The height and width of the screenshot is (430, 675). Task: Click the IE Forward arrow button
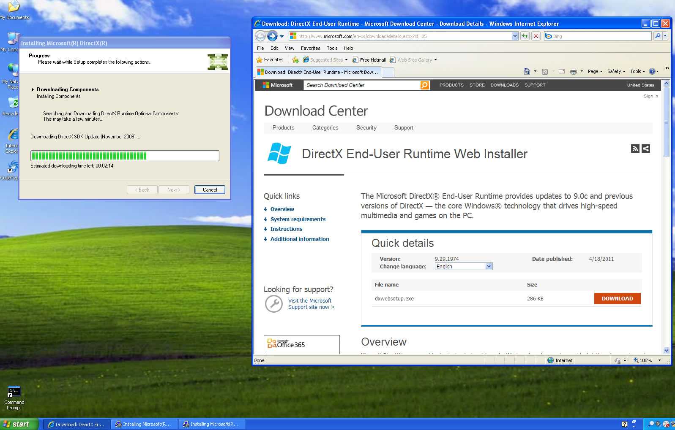272,36
